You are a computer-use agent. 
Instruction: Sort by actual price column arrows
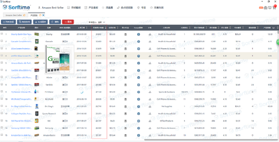[x=118, y=28]
